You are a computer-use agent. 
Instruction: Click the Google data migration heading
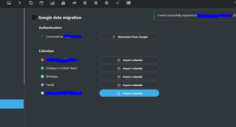[x=60, y=18]
